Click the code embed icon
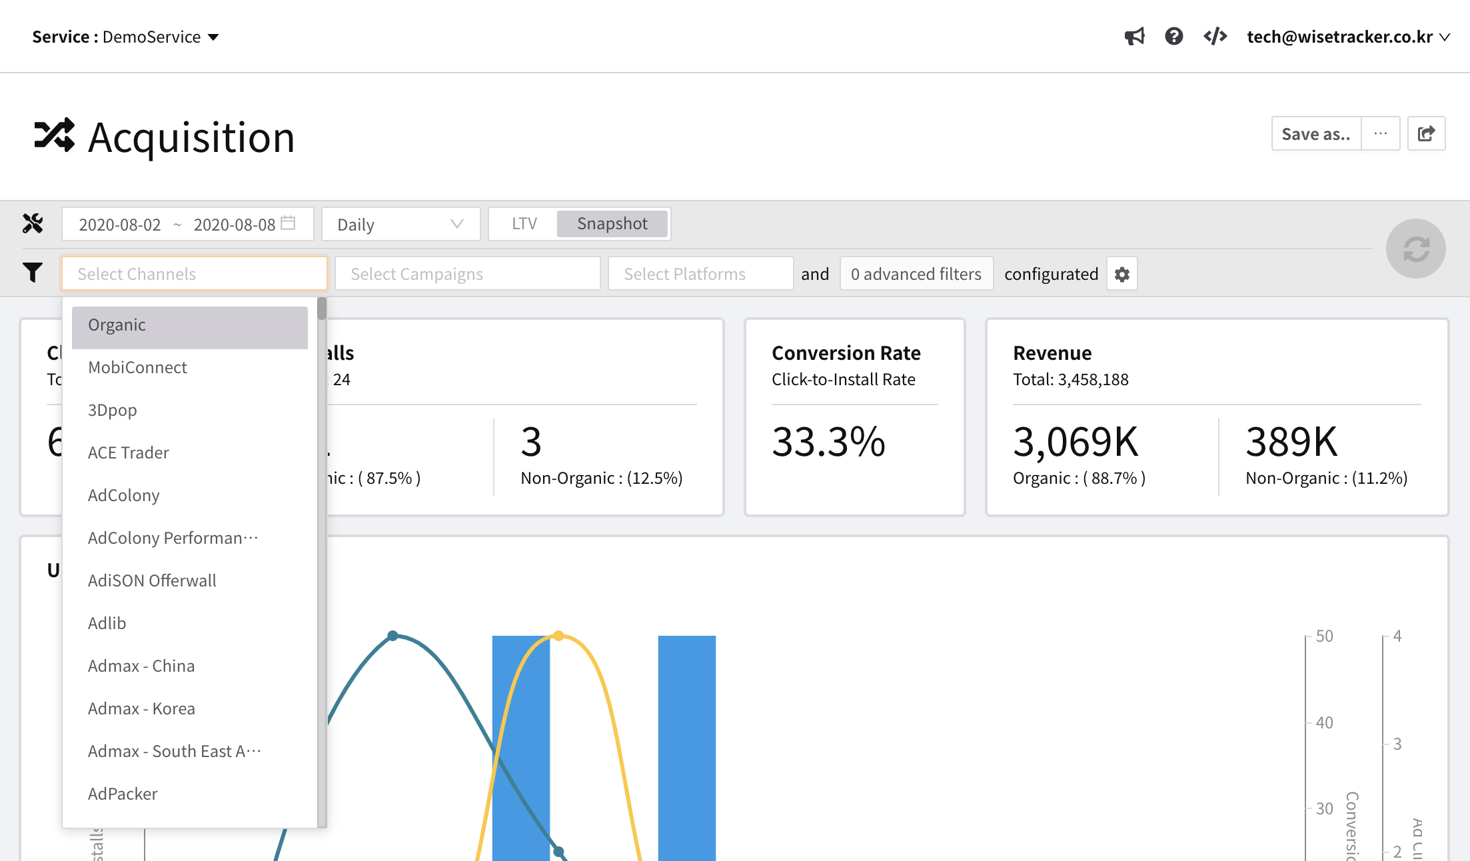Image resolution: width=1470 pixels, height=861 pixels. 1215,37
